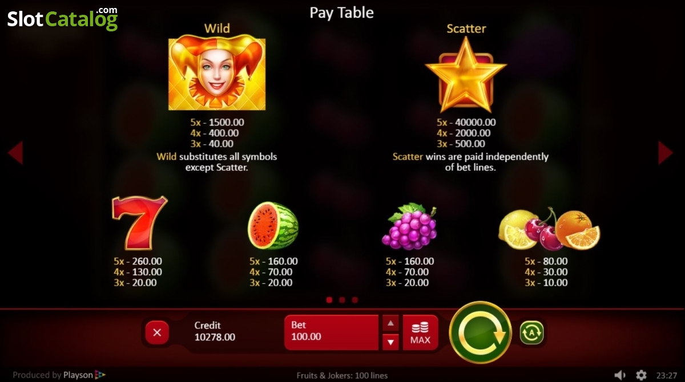Open settings gear icon
Screen dimensions: 685x382
tap(641, 375)
